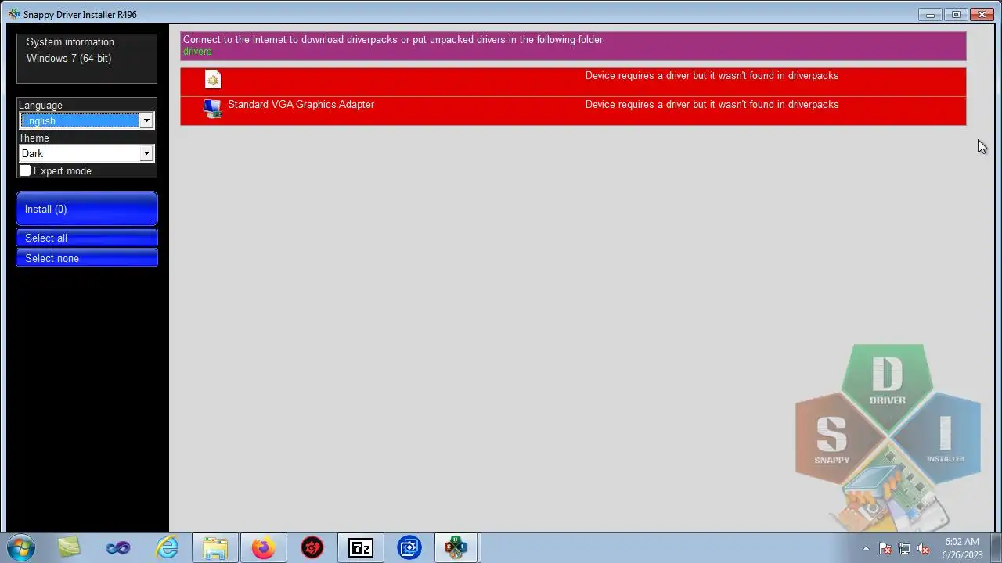
Task: Click the Select all button
Action: (87, 238)
